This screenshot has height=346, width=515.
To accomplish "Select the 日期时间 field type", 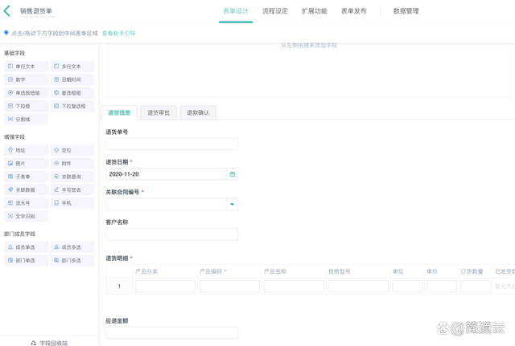I will (72, 79).
